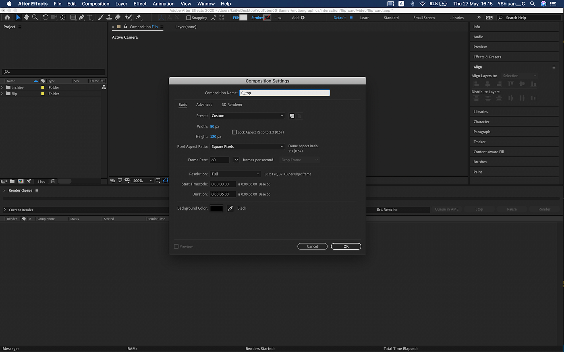Viewport: 564px width, 352px height.
Task: Open the Spotlight search magnifier icon
Action: point(533,4)
